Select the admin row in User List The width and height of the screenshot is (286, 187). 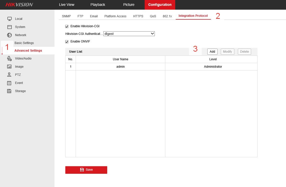120,67
